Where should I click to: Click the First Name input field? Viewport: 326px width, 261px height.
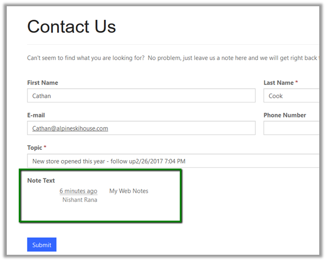[141, 96]
